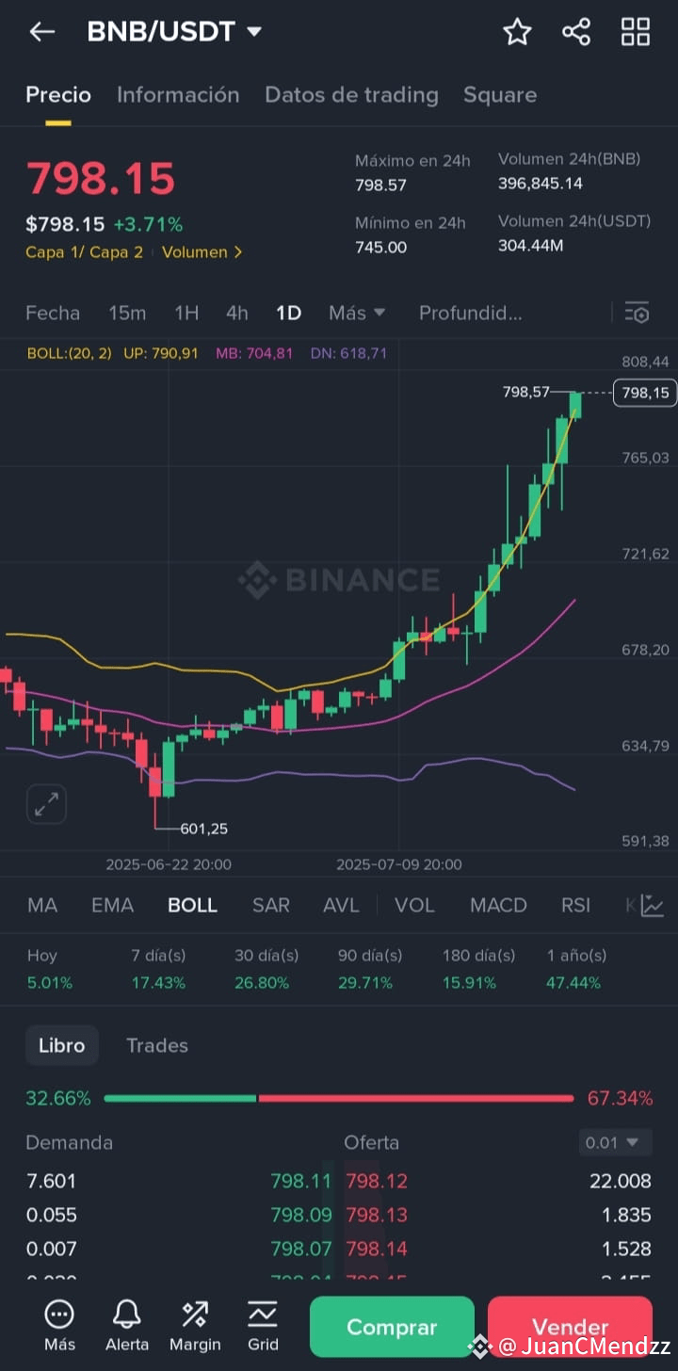
Task: Enable the EMA indicator
Action: tap(112, 905)
